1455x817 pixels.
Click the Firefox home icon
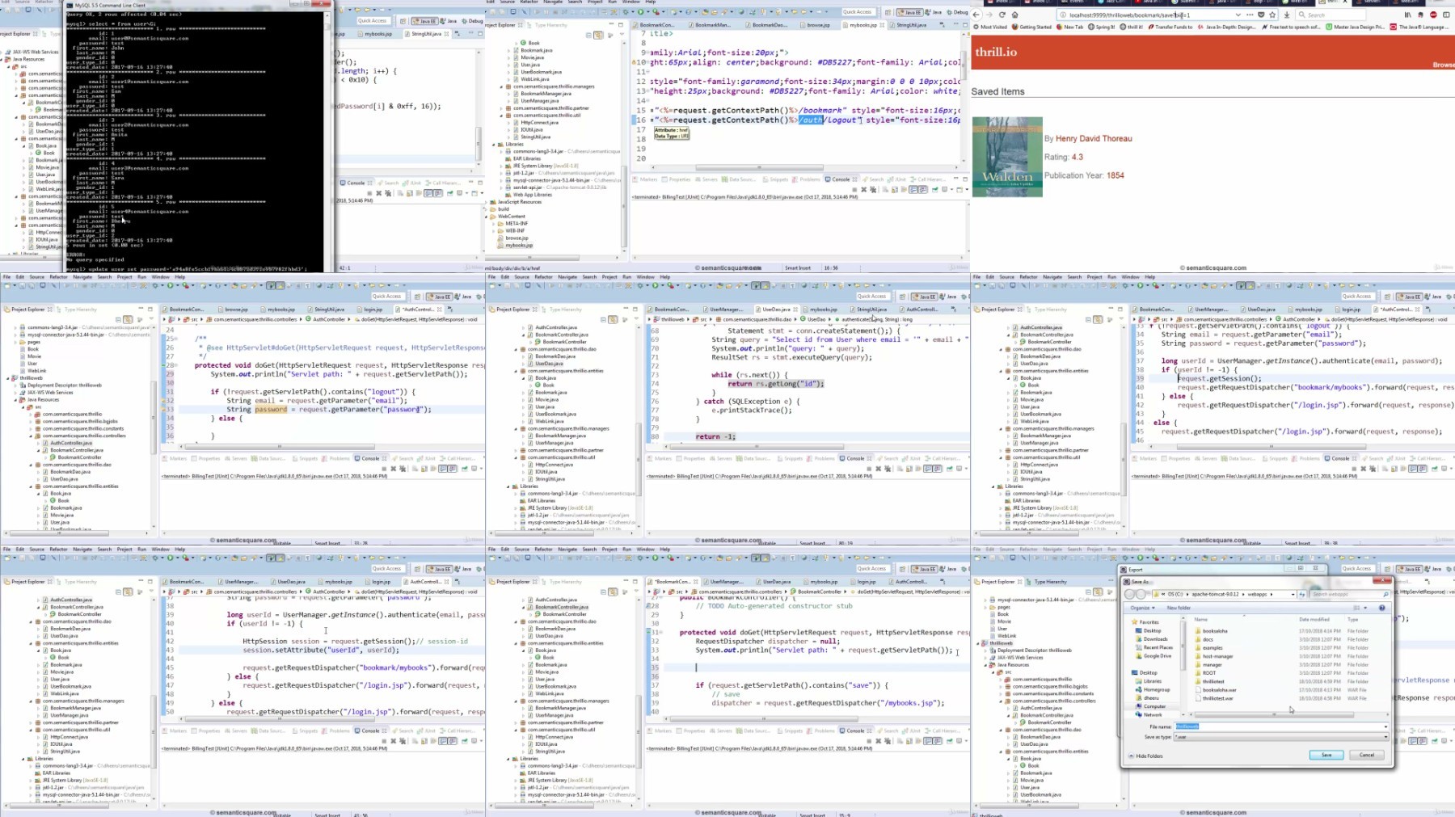point(1015,15)
